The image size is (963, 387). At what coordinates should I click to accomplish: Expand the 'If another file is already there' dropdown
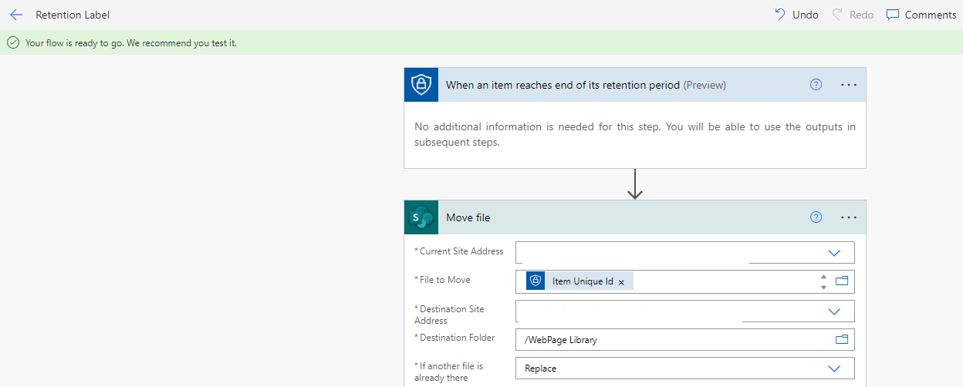834,368
